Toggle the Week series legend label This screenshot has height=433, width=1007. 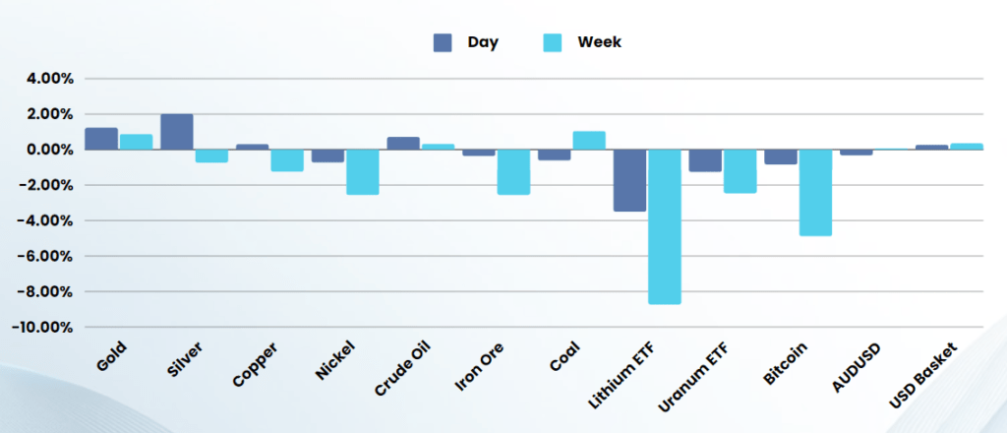[599, 42]
